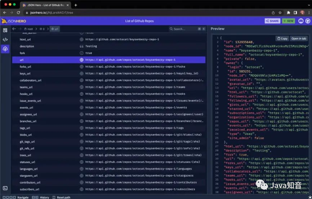Image resolution: width=312 pixels, height=199 pixels.
Task: Select the keys_url tree row
Action: 109,73
